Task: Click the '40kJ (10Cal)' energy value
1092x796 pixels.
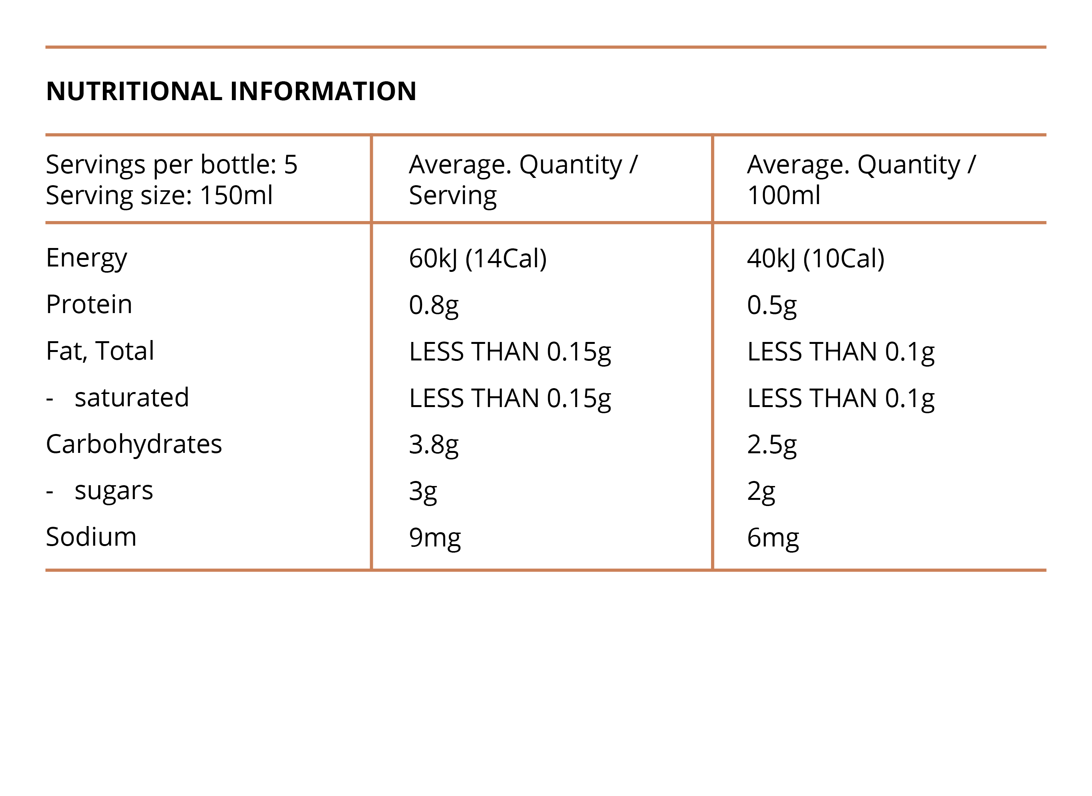Action: tap(815, 259)
